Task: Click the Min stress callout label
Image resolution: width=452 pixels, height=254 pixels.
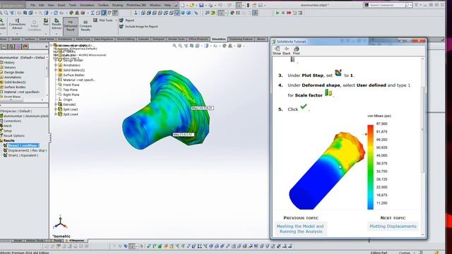Action: pyautogui.click(x=184, y=135)
